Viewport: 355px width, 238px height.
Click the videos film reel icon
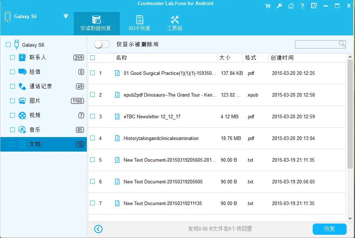point(22,115)
